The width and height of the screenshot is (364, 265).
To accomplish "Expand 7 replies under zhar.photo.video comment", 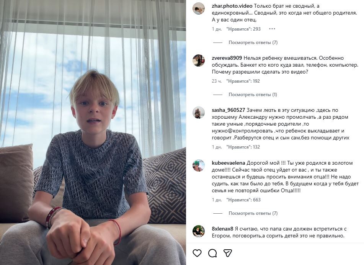I will click(x=253, y=43).
